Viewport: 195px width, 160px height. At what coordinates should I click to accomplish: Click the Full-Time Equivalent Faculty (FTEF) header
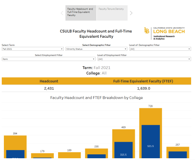[x=143, y=81]
